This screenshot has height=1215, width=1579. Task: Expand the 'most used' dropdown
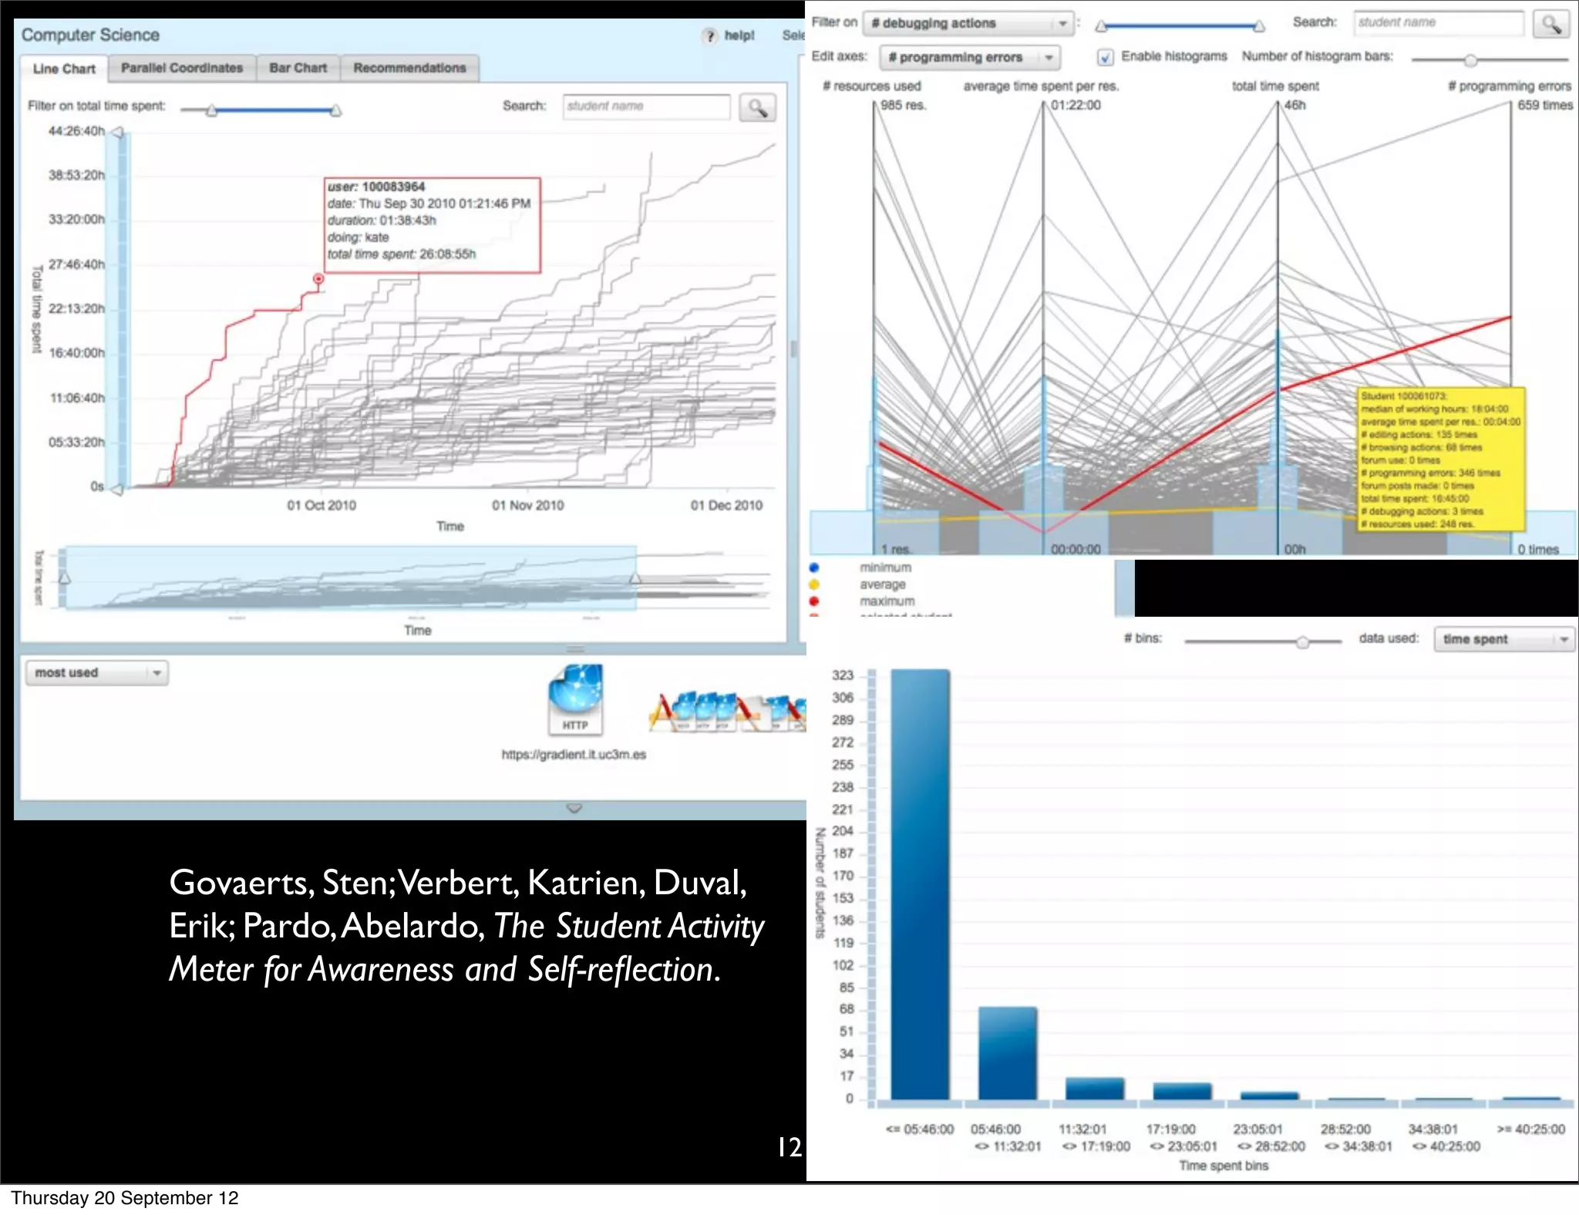(97, 673)
